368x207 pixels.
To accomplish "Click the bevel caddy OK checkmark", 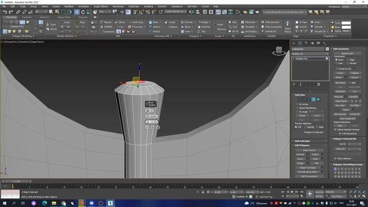I will [147, 128].
